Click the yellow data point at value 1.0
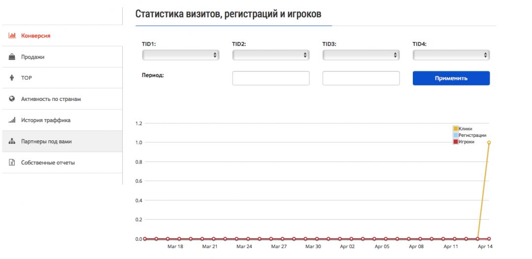The height and width of the screenshot is (259, 532). pos(489,142)
